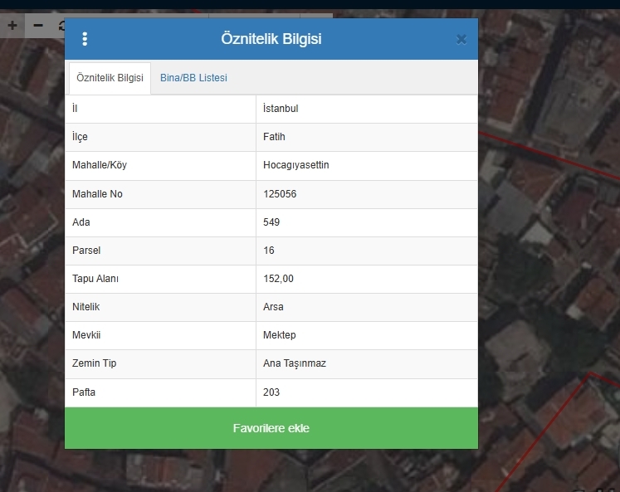Select the Zemin Tip value Ana Taşınmaz
The image size is (620, 492).
coord(295,363)
